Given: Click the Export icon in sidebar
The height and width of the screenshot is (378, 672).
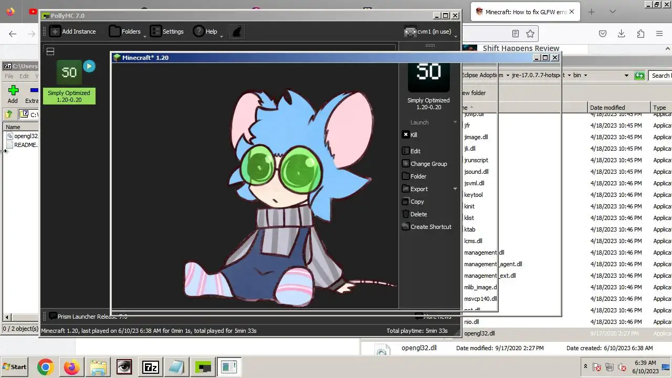Looking at the screenshot, I should pos(405,189).
